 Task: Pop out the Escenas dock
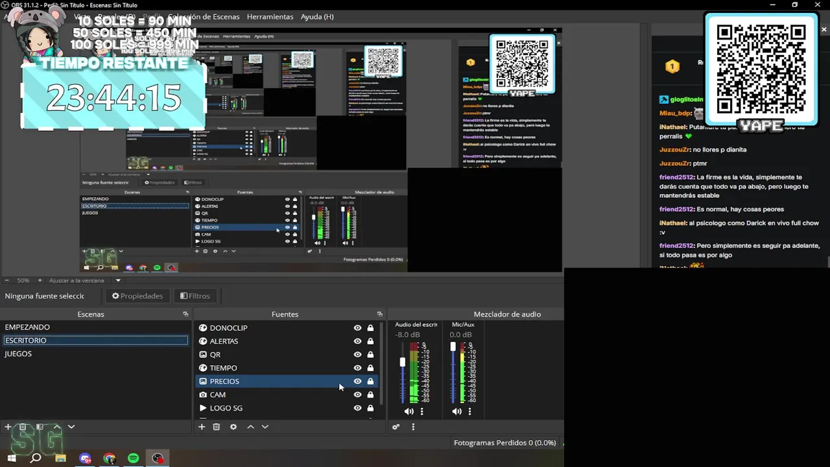185,314
